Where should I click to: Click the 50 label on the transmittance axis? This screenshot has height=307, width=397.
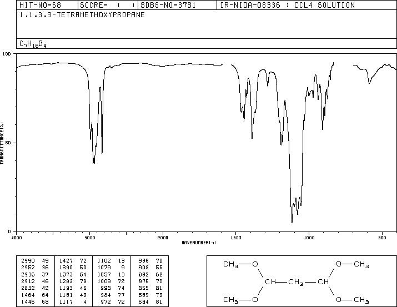(8, 143)
